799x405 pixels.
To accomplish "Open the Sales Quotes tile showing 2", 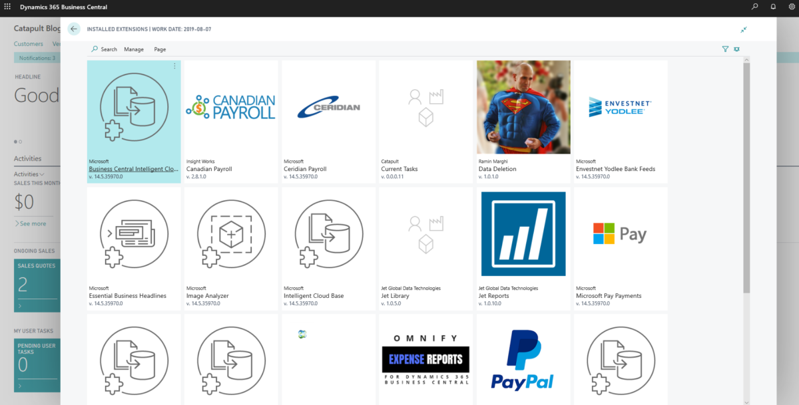I will [37, 286].
